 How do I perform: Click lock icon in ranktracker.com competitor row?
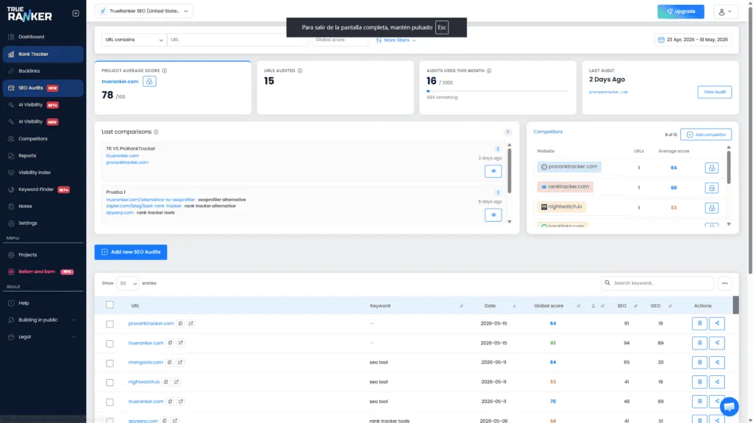tap(712, 188)
